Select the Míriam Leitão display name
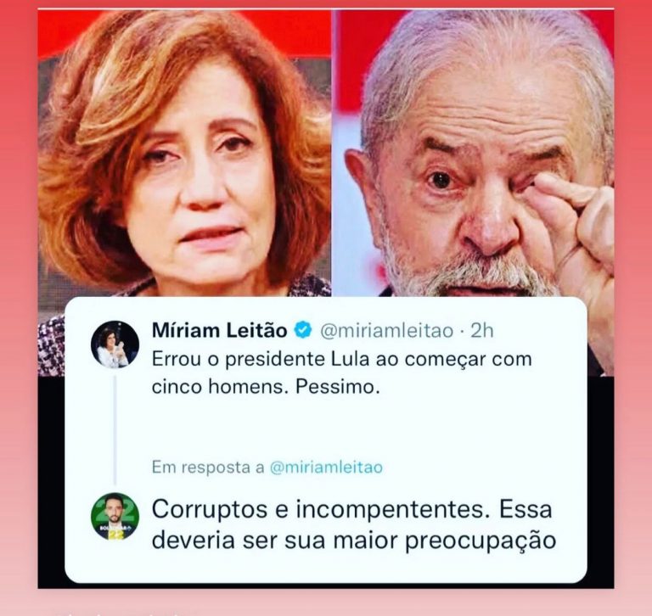 [220, 330]
